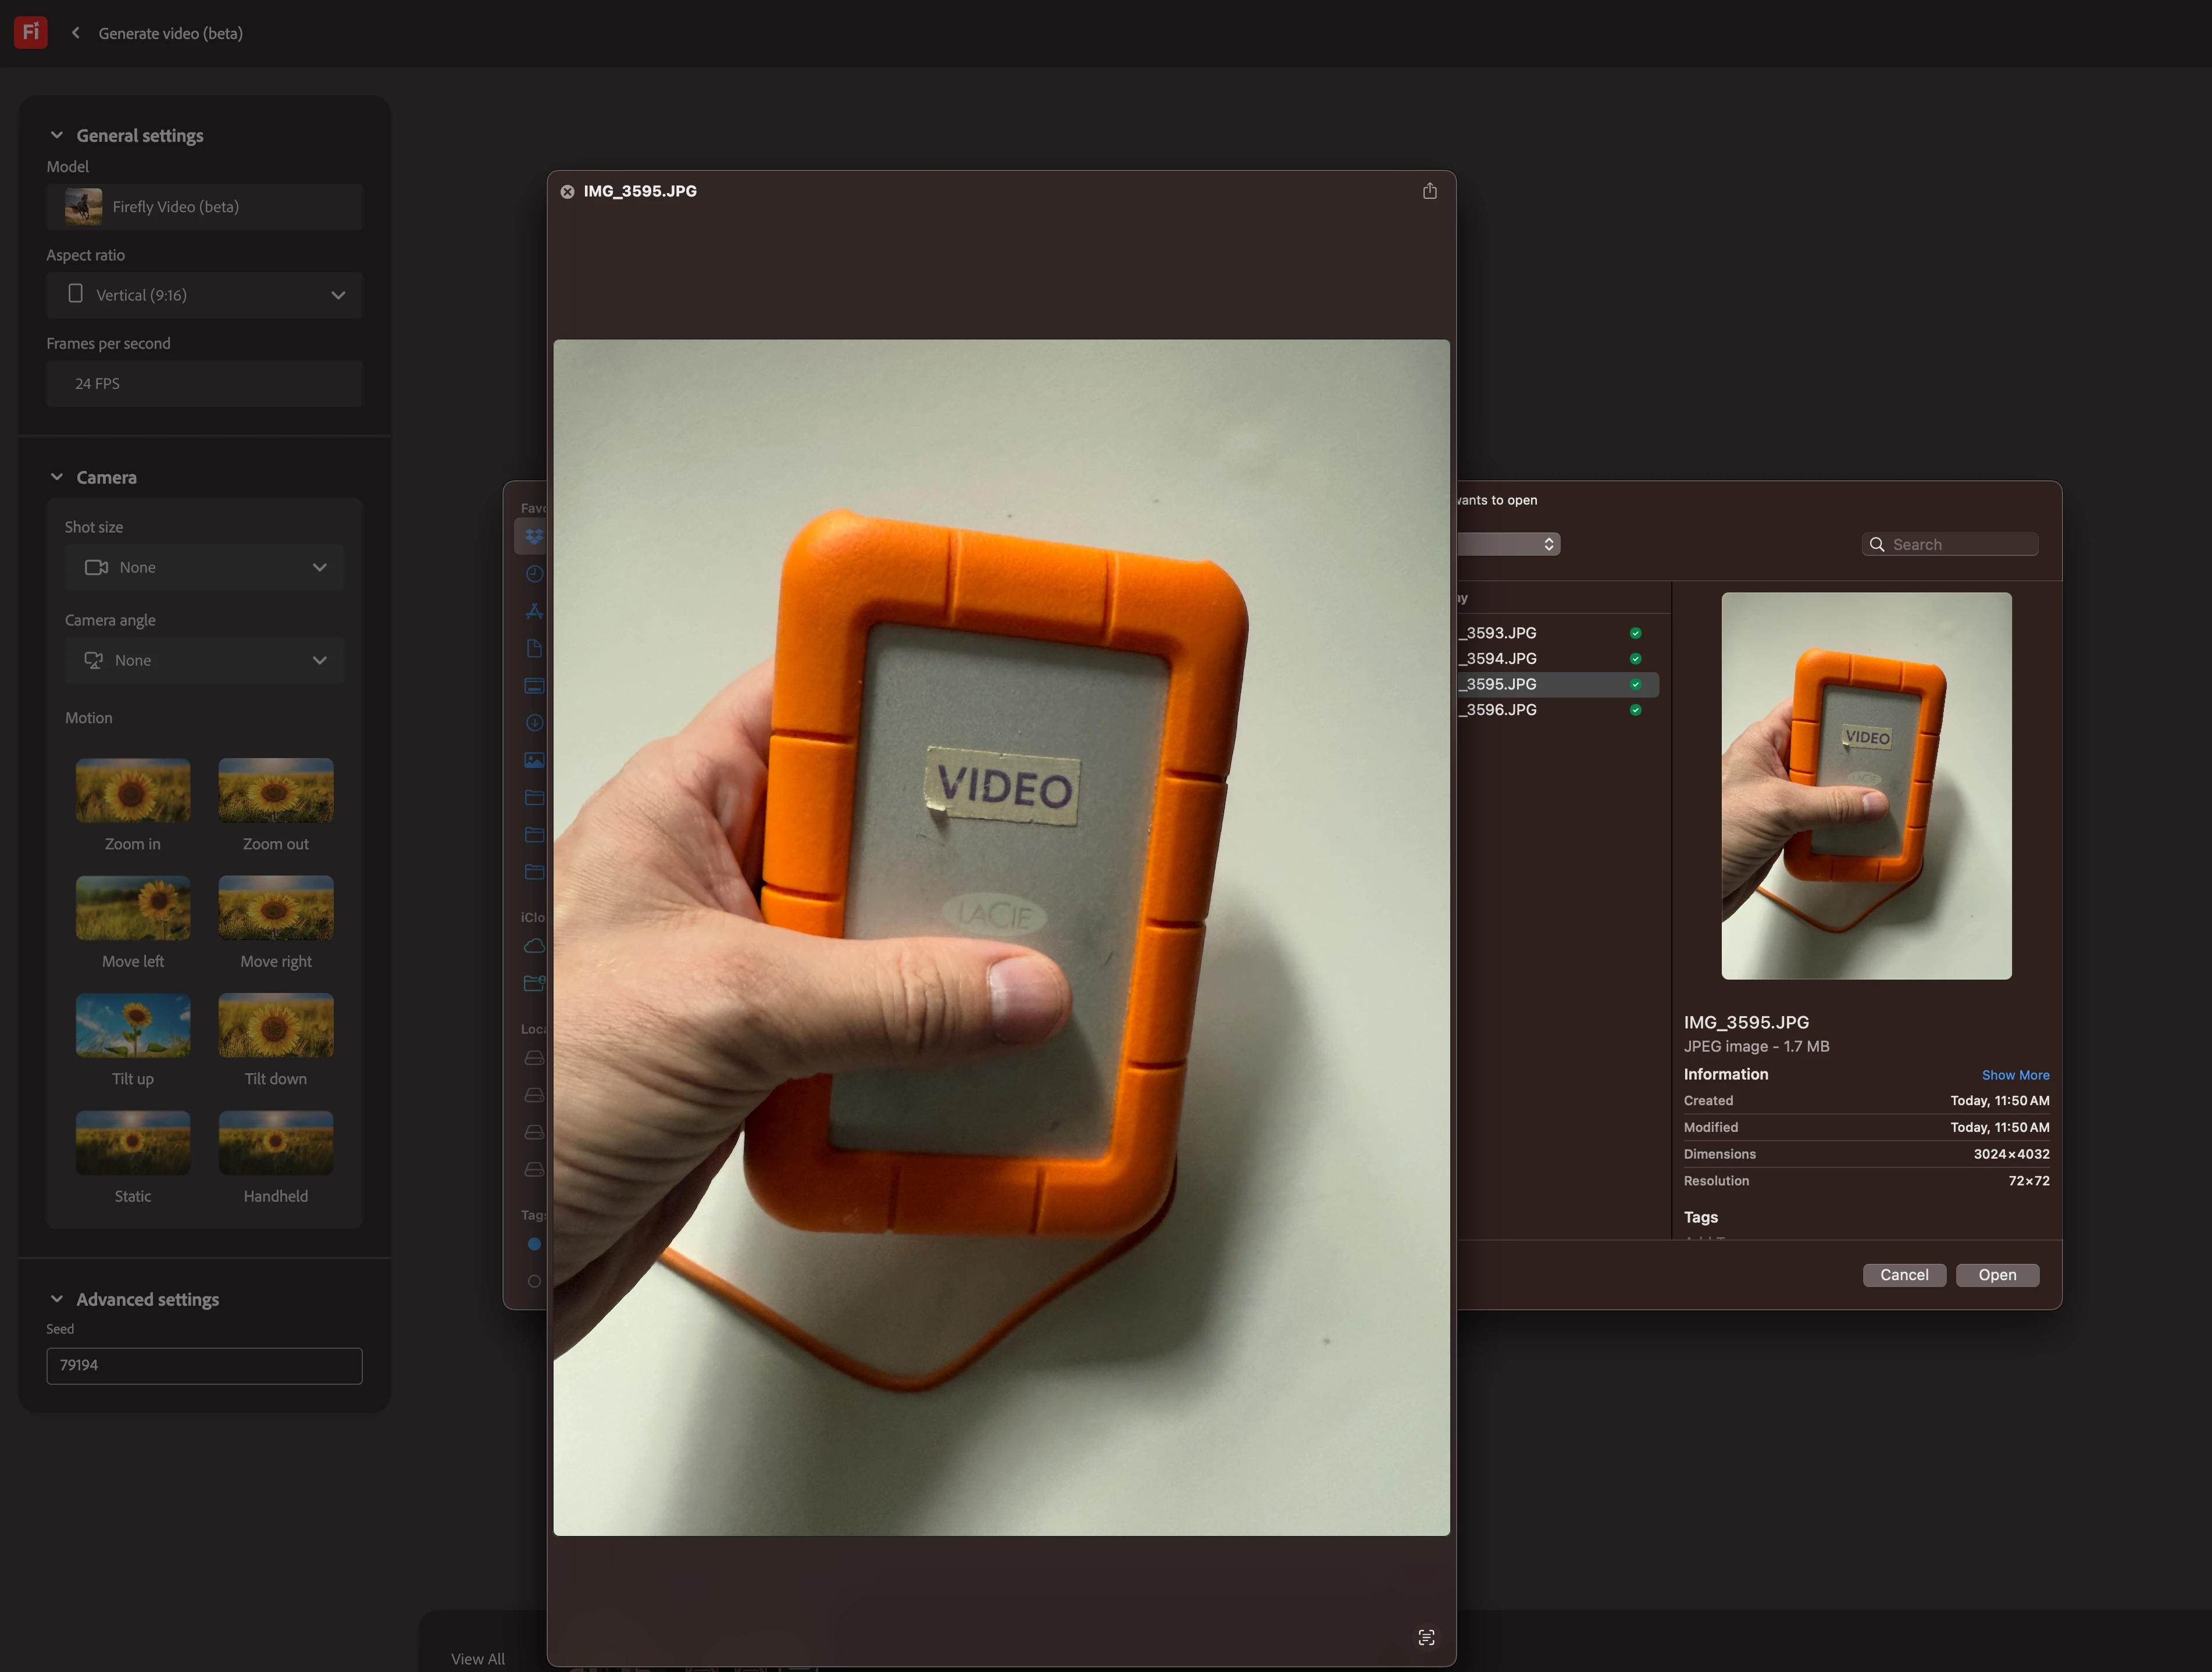Collapse the General settings section
2212x1672 pixels.
tap(57, 135)
